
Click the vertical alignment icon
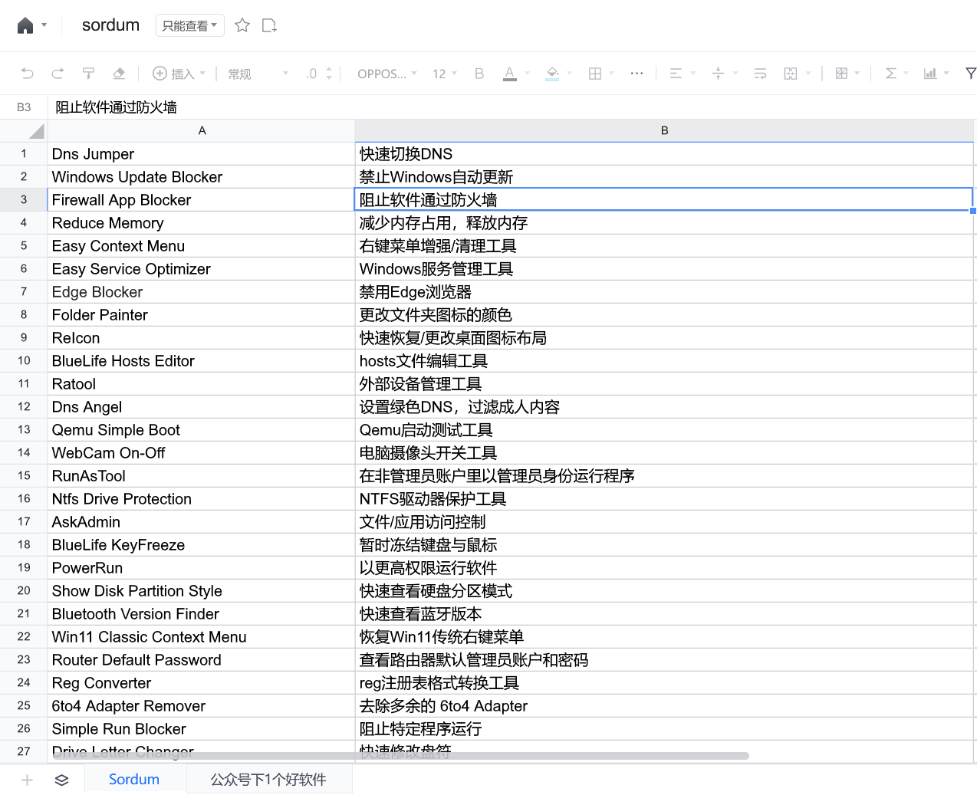[718, 74]
